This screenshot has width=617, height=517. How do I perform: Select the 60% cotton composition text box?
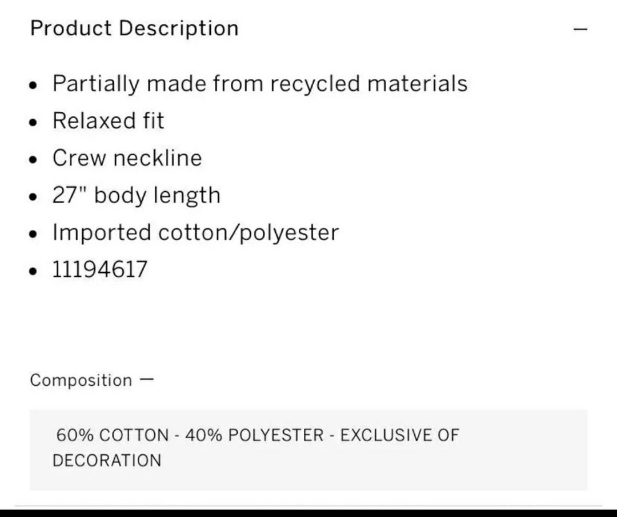(x=308, y=450)
